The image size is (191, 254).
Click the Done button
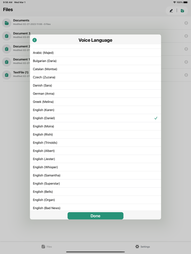pos(95,216)
